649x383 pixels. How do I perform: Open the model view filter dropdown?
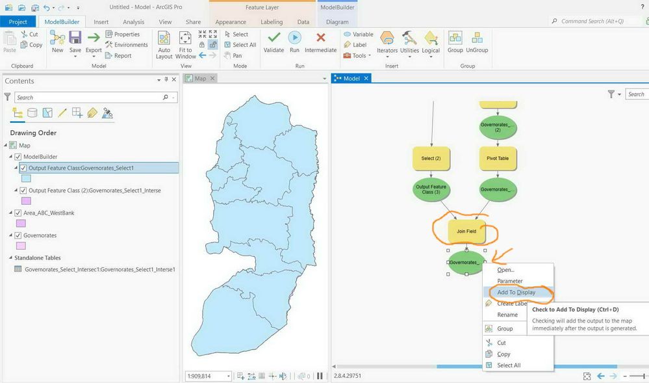pos(620,94)
